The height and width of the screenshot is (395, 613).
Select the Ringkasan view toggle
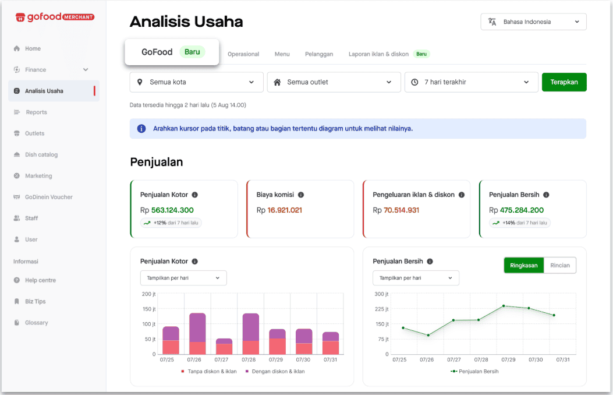point(523,265)
